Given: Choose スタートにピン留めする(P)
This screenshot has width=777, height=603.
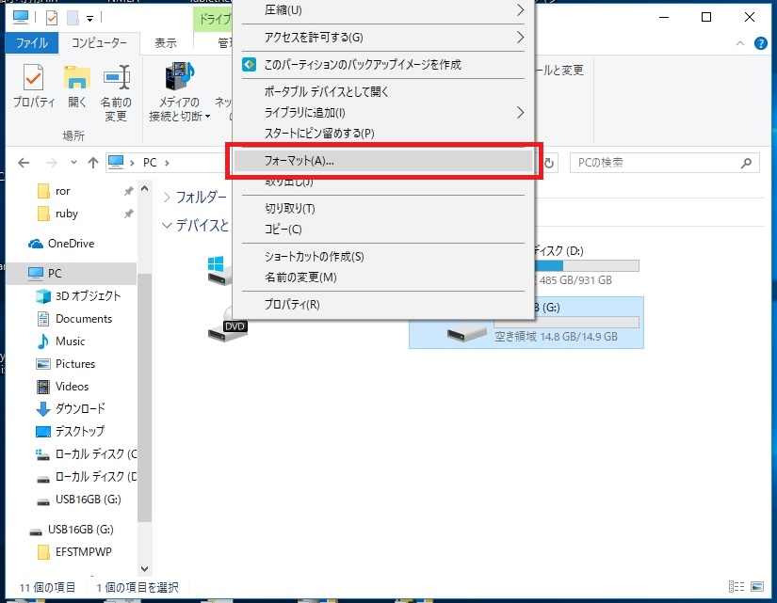Looking at the screenshot, I should [383, 134].
